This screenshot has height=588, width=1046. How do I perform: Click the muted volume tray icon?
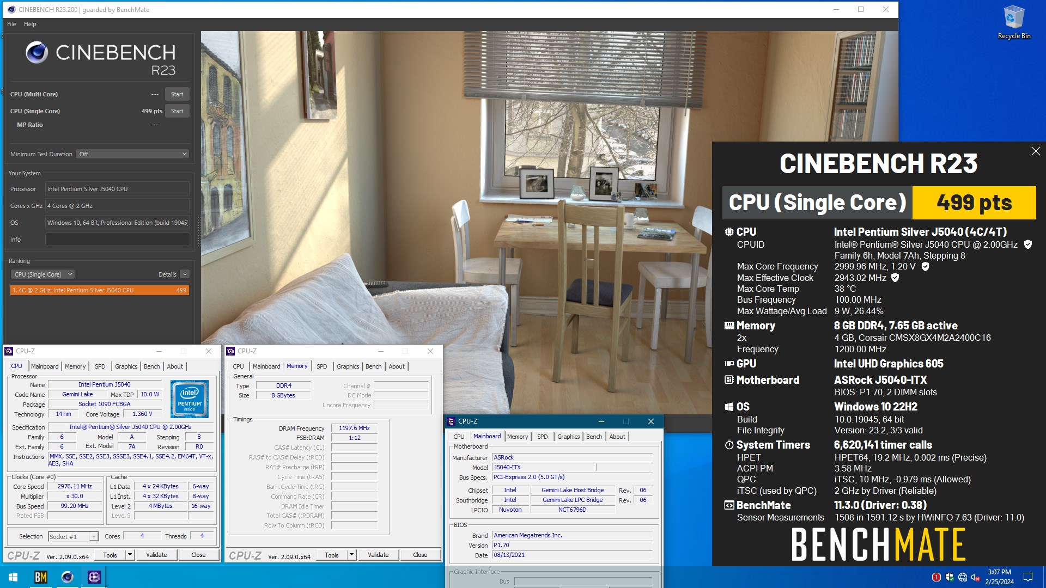coord(976,577)
